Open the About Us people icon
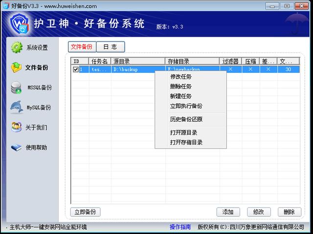The width and height of the screenshot is (313, 234). click(16, 127)
